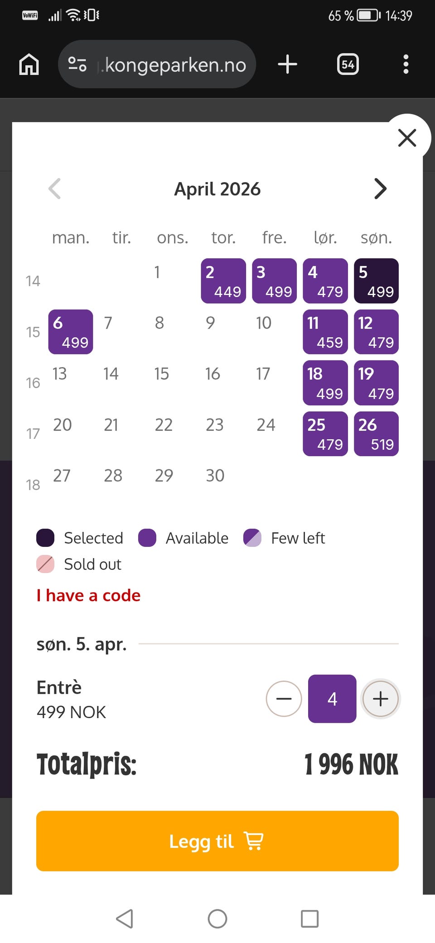Decrease Entrè ticket quantity with minus
The width and height of the screenshot is (435, 943).
[284, 699]
